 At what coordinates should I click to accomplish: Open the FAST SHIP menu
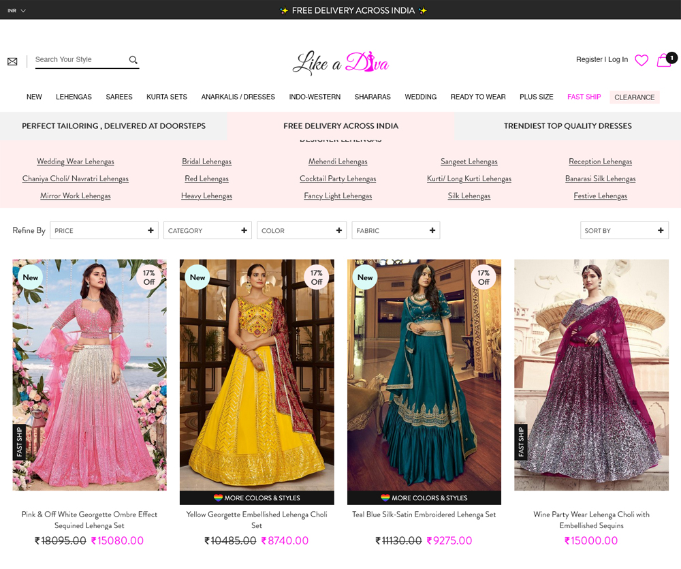tap(584, 97)
